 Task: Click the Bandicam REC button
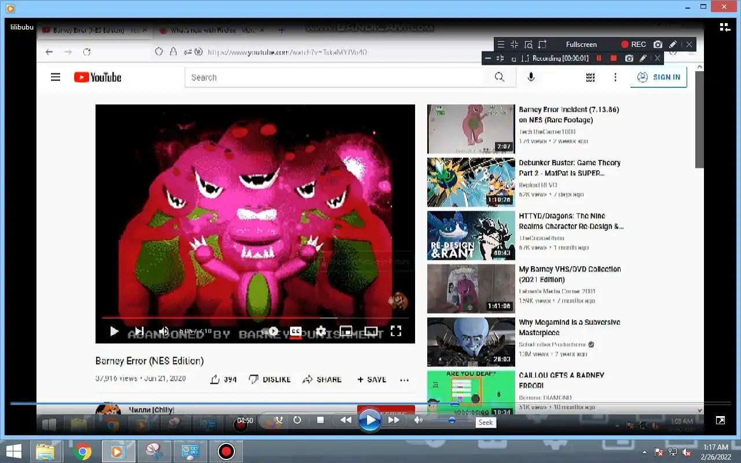tap(633, 45)
